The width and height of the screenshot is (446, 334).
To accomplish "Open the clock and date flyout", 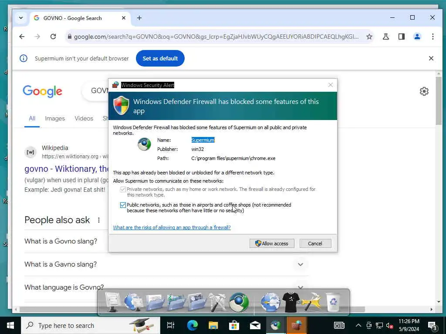I will coord(409,325).
